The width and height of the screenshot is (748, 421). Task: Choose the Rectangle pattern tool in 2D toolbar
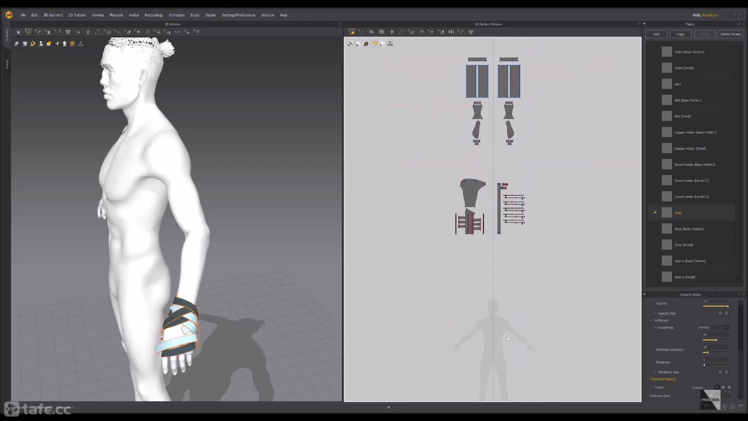pos(381,32)
